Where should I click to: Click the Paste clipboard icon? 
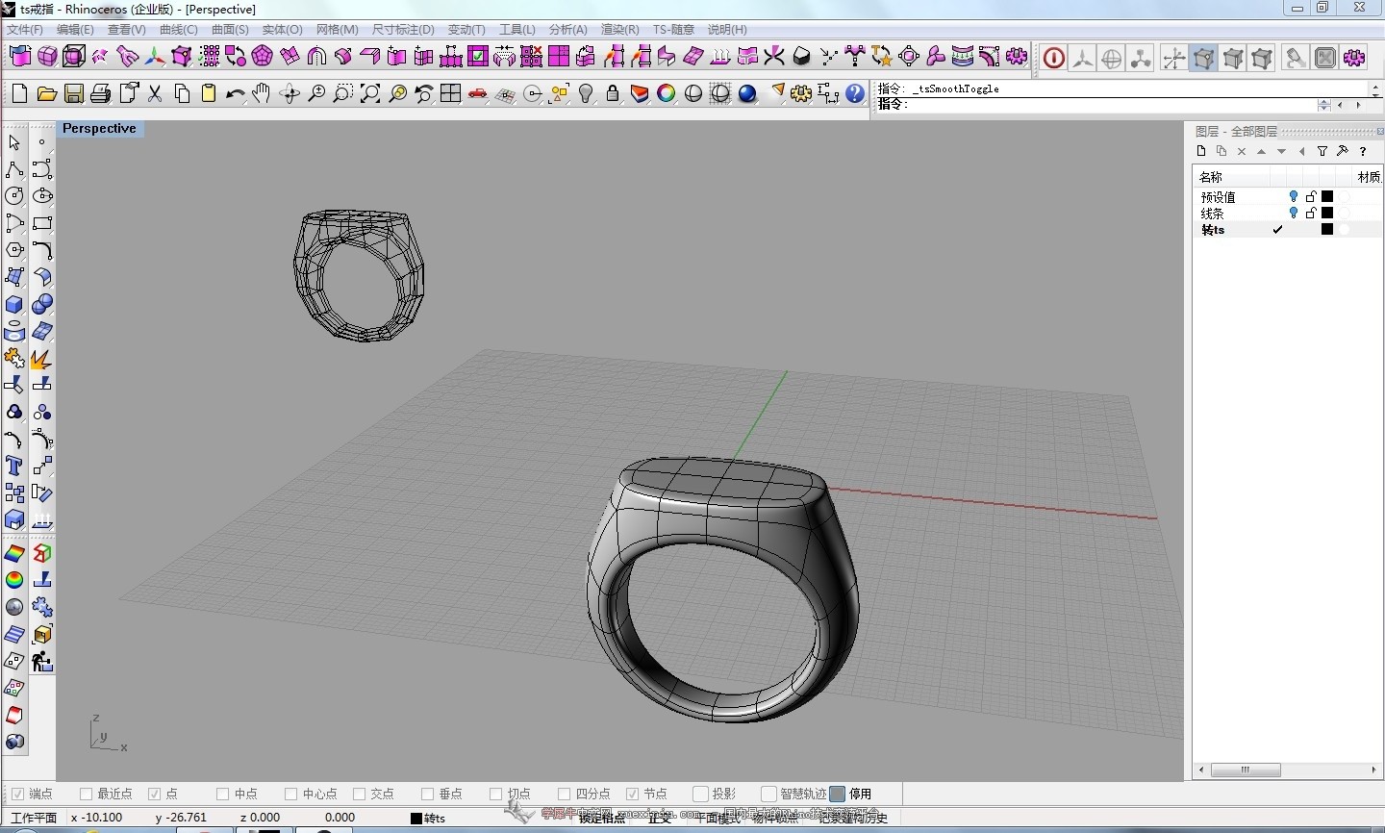208,93
